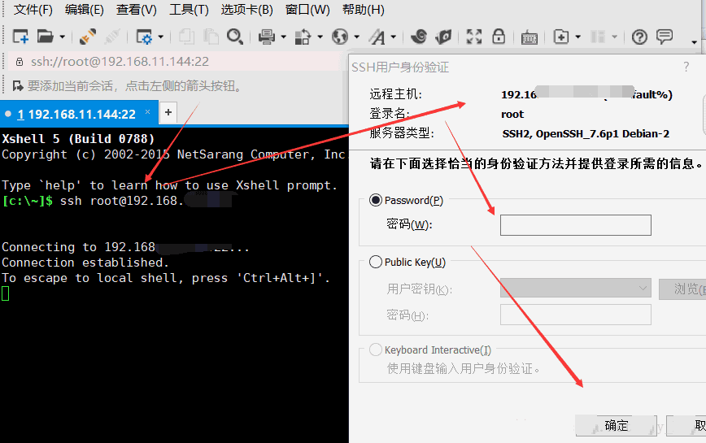Click the greyed-out Disconnect icon
The width and height of the screenshot is (706, 443).
112,37
